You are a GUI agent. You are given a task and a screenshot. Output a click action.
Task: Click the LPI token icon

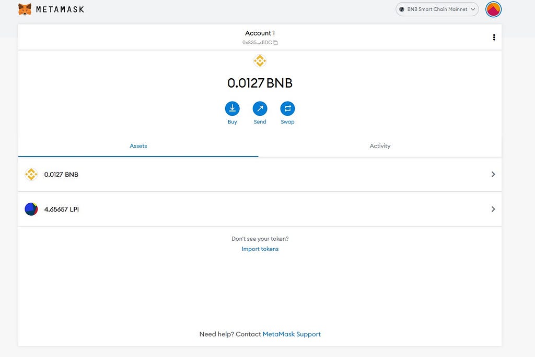tap(31, 209)
